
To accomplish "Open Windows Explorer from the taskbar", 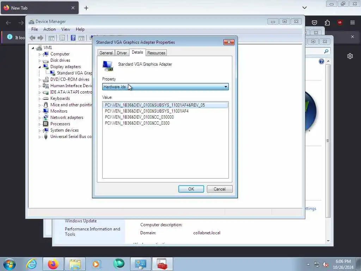I will pyautogui.click(x=75, y=264).
